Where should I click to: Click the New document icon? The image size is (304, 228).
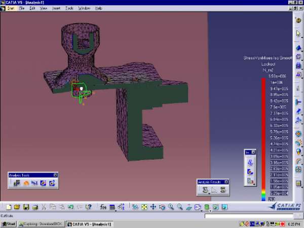click(x=9, y=207)
